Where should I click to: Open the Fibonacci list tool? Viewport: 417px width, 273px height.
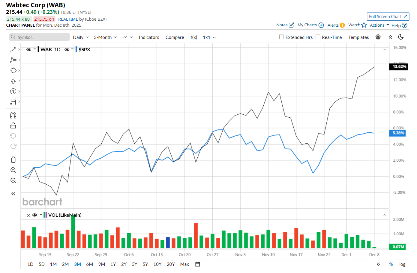click(x=13, y=60)
